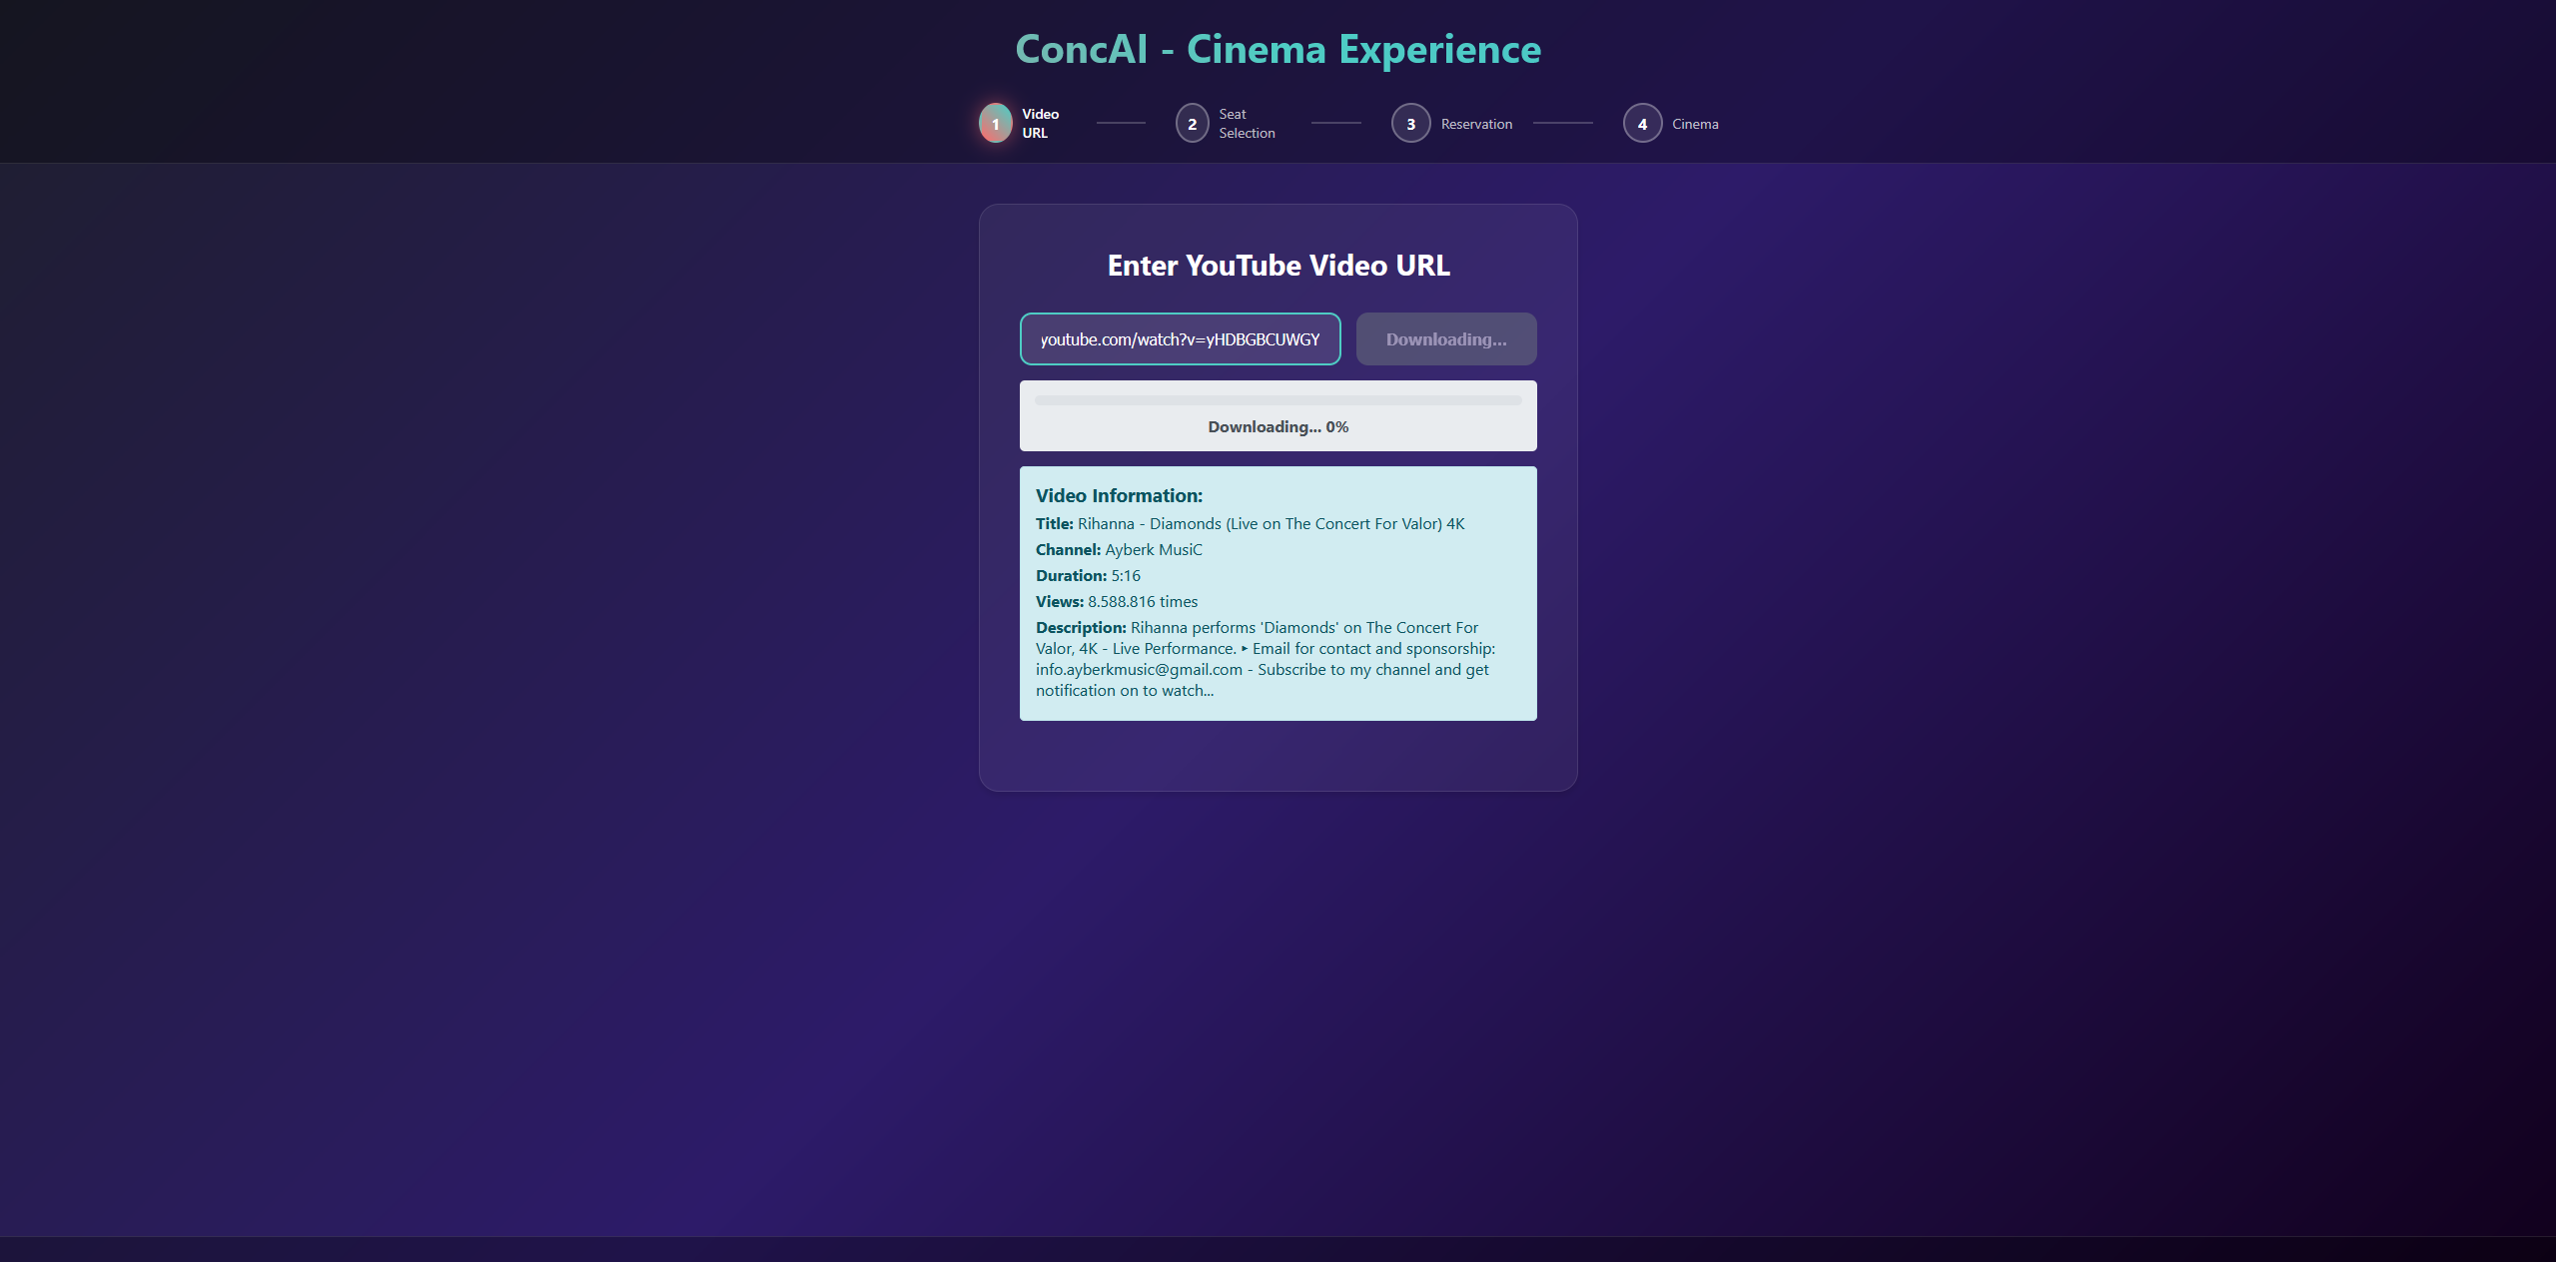Click the step 1 circle icon
Viewport: 2556px width, 1262px height.
point(995,124)
